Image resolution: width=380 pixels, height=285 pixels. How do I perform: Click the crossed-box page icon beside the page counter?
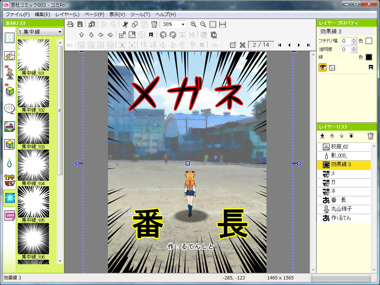click(242, 45)
